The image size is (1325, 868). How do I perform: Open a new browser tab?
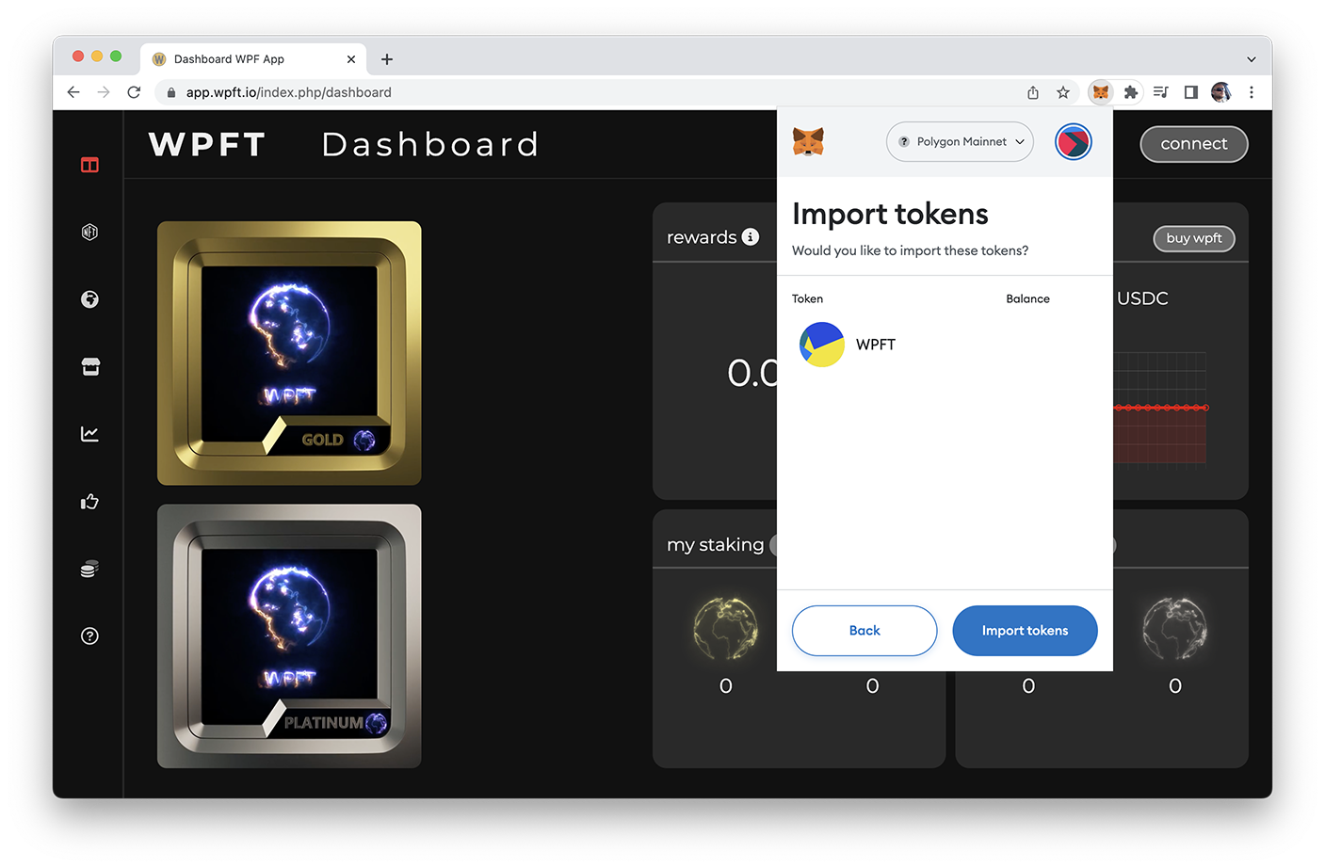pyautogui.click(x=387, y=59)
